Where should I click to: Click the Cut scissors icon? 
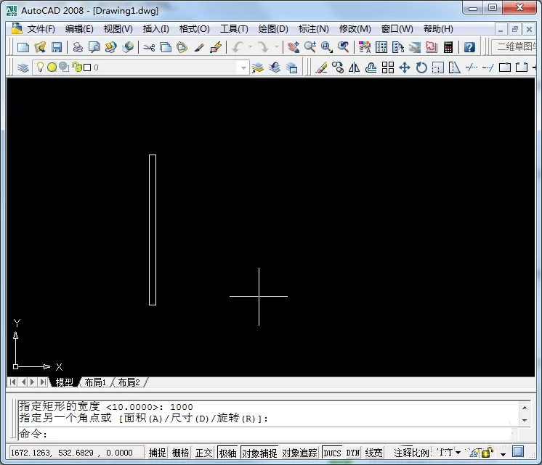tap(149, 47)
